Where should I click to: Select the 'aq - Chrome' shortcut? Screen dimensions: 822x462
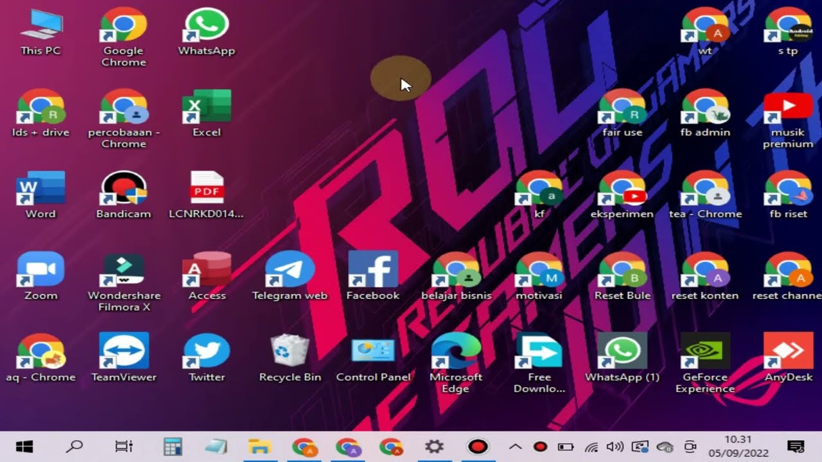(40, 358)
